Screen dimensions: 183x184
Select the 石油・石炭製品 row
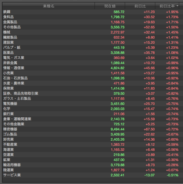93,78
